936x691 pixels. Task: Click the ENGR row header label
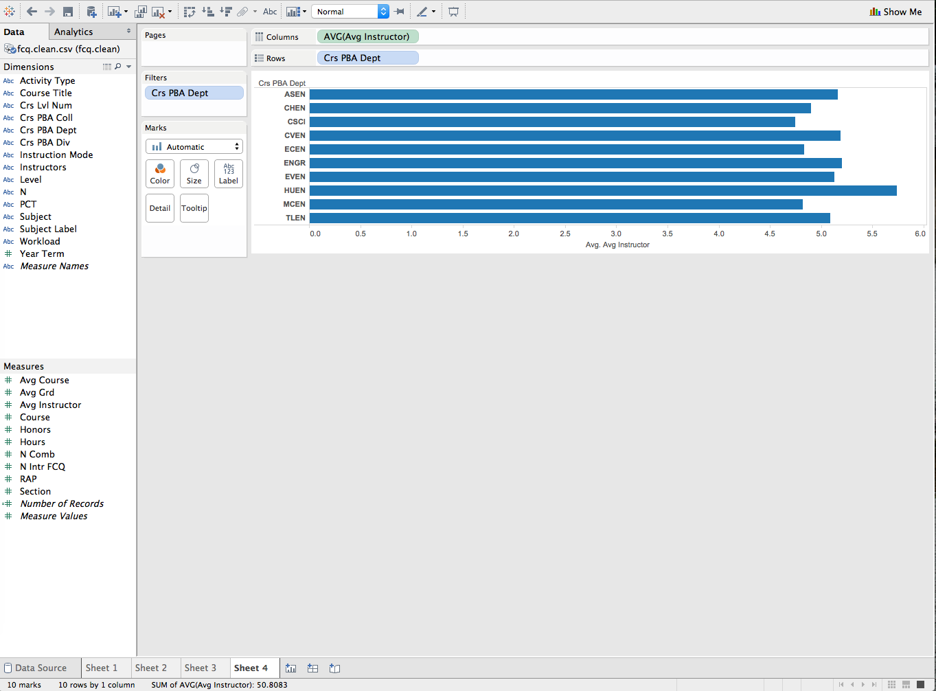(295, 163)
